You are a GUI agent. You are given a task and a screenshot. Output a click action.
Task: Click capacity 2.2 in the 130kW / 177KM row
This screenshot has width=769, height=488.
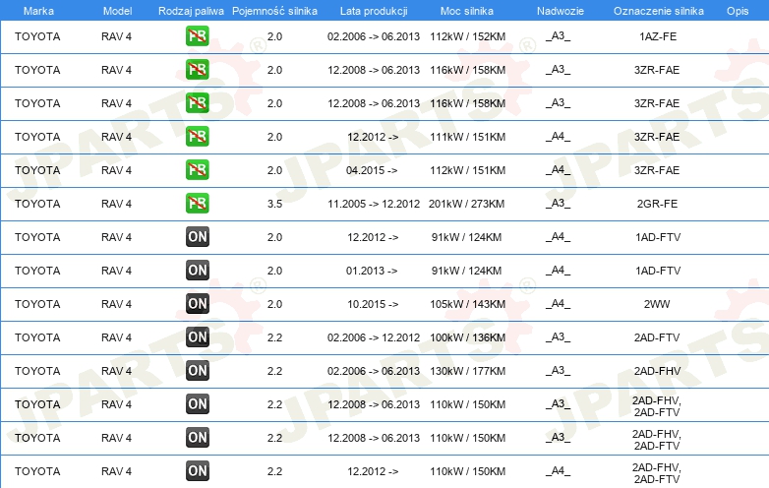click(x=274, y=371)
